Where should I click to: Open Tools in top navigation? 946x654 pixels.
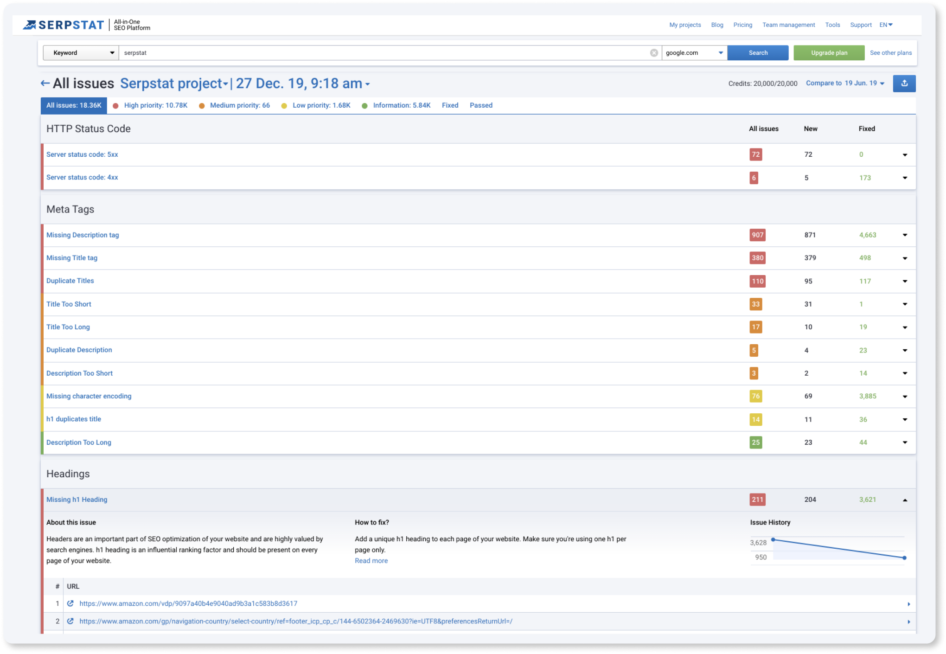[832, 25]
